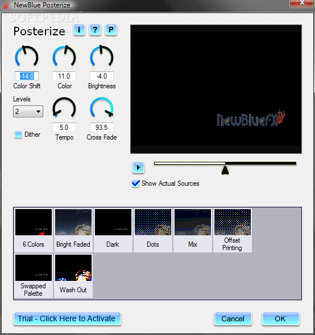Focus the Cross Fade value 93.5

click(x=102, y=128)
